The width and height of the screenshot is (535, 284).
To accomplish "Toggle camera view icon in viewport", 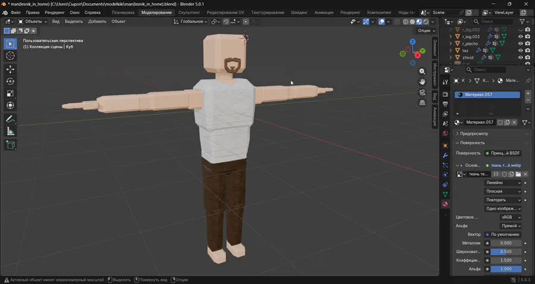I will pos(422,93).
